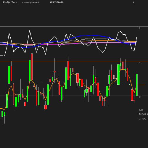The image size is (148, 148).
Task: Click the closing value 3.63
Action: pos(141,110)
